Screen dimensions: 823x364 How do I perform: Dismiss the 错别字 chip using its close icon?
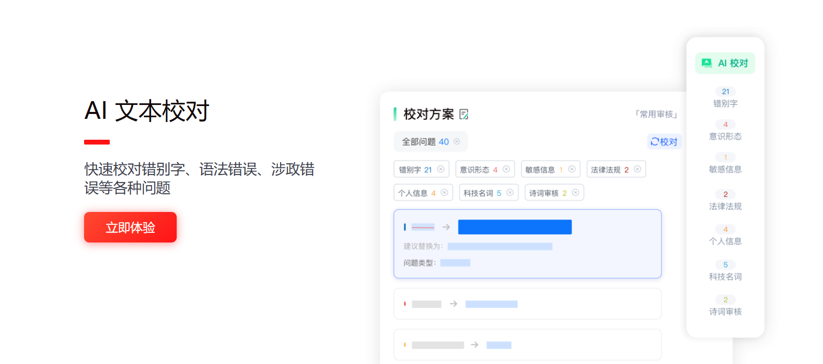(441, 169)
